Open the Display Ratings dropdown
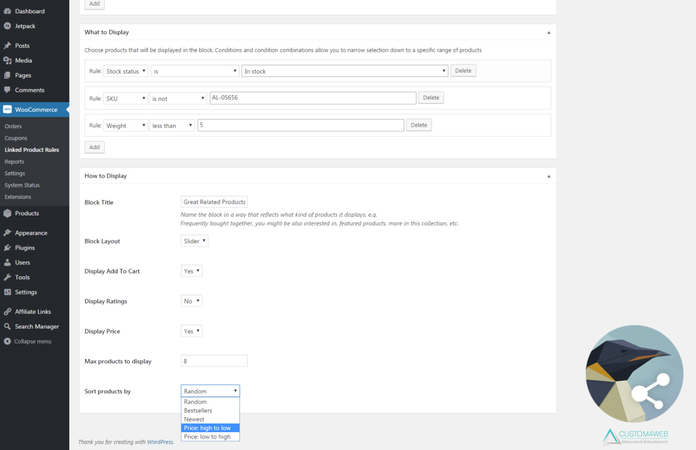Viewport: 696px width, 450px height. coord(191,301)
